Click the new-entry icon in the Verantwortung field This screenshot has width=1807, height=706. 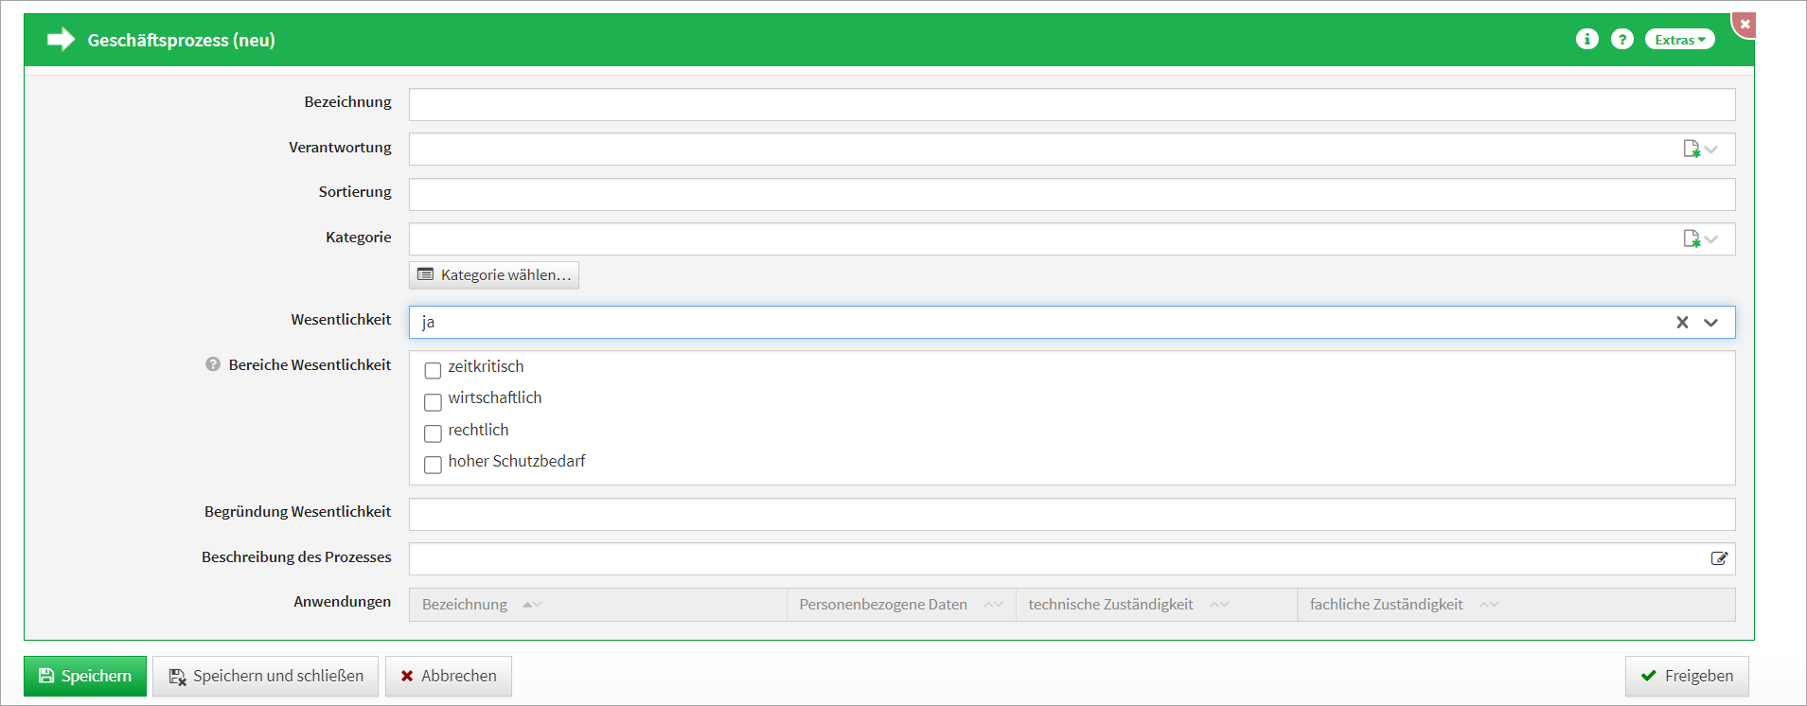click(x=1691, y=149)
